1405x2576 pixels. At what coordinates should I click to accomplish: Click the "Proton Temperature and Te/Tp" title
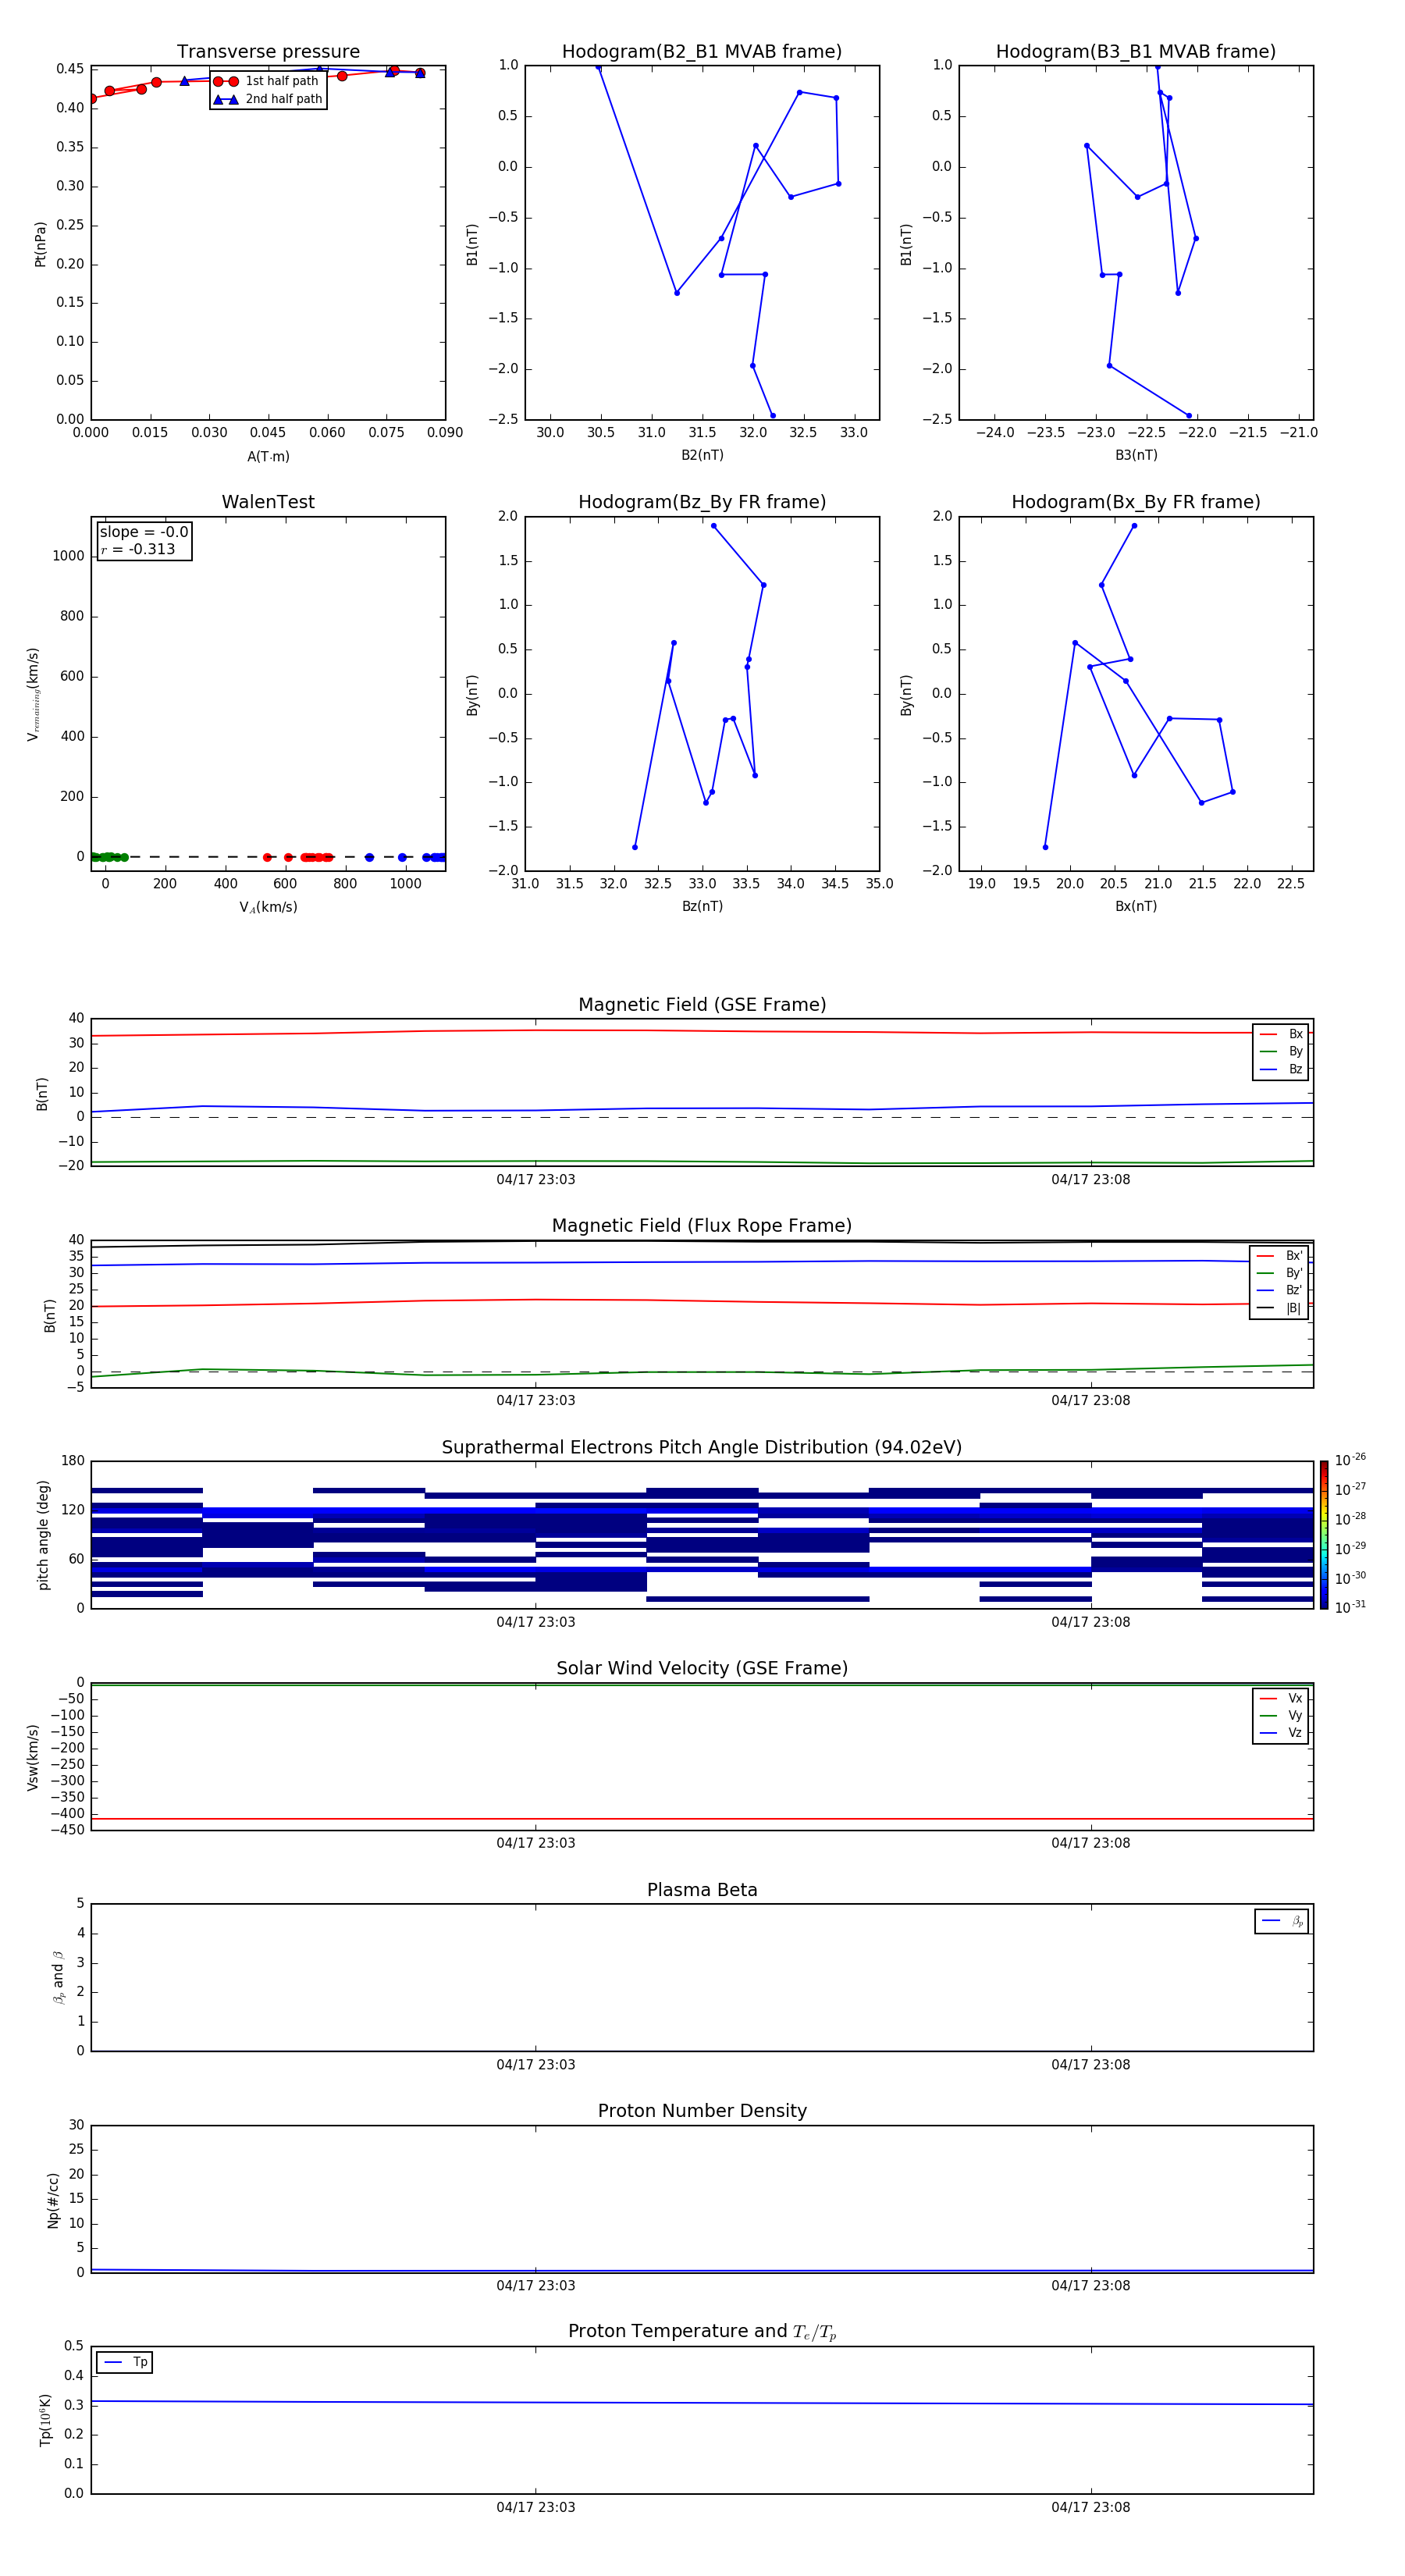coord(702,2332)
